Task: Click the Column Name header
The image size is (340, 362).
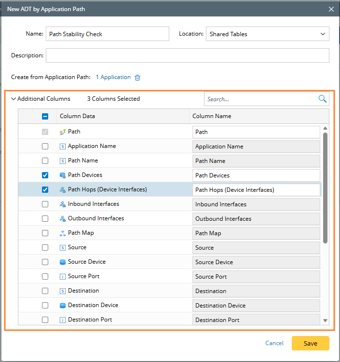Action: 212,116
